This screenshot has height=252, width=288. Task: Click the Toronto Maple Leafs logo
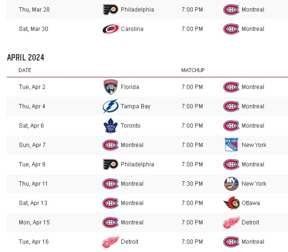coord(111,125)
